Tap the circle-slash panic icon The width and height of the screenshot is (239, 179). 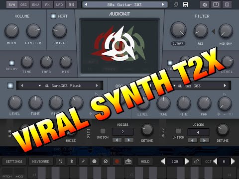tap(106, 161)
